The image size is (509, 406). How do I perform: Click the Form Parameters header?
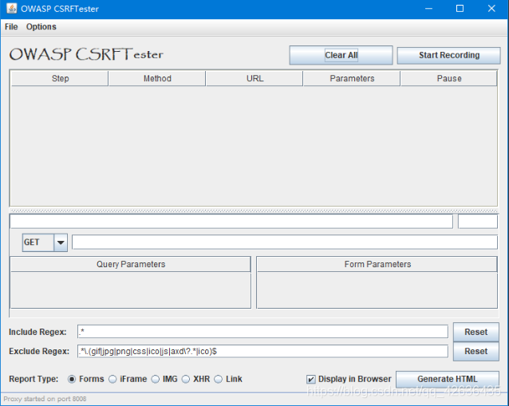click(x=377, y=264)
